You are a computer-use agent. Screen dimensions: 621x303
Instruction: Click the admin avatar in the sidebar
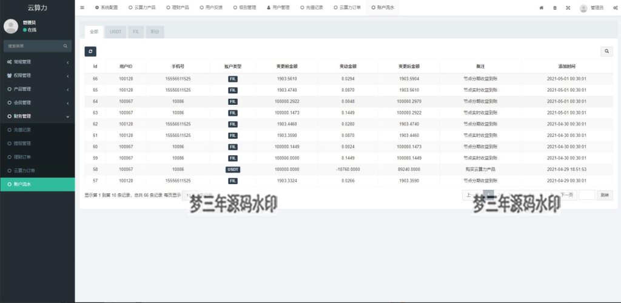[x=11, y=26]
